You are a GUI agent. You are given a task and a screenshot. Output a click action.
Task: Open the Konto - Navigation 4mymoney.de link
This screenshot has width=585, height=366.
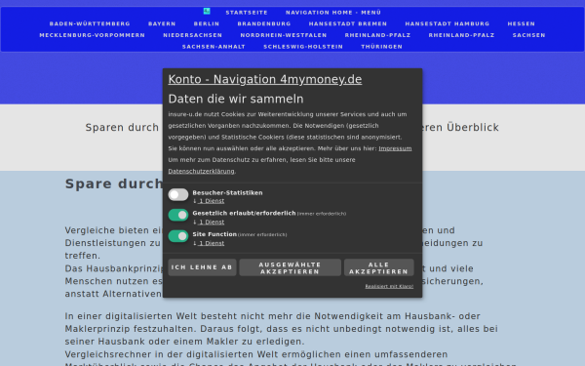point(265,80)
